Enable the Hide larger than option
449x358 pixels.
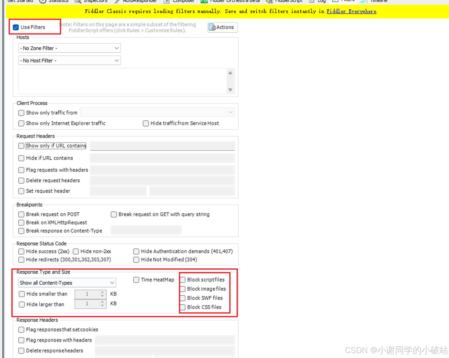[x=22, y=304]
